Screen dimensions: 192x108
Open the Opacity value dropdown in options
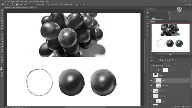click(x=46, y=4)
